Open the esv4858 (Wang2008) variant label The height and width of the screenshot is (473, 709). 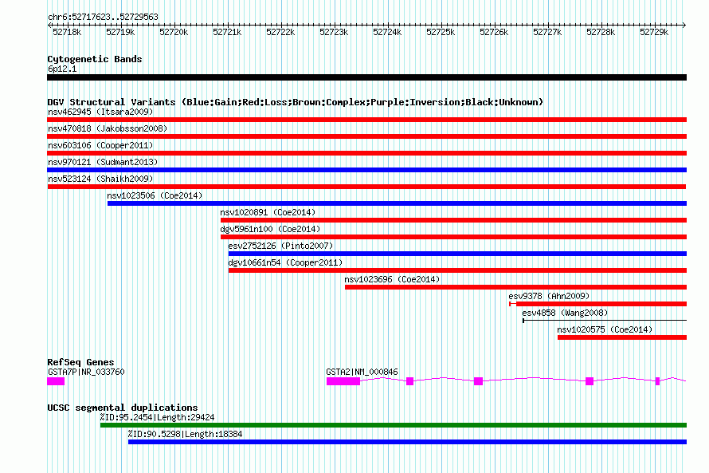point(565,313)
